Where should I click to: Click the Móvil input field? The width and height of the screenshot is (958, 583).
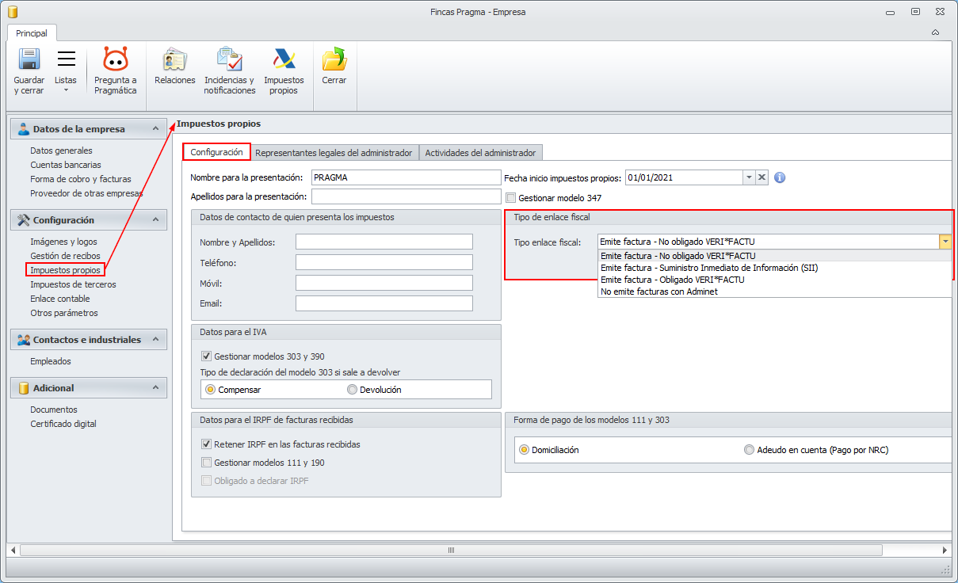(x=384, y=283)
